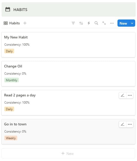The height and width of the screenshot is (161, 137).
Task: Open more options on Read 2 pages card
Action: tap(130, 95)
